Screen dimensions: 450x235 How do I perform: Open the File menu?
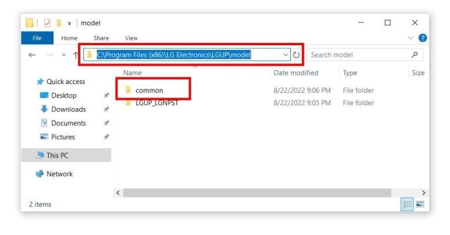(36, 38)
